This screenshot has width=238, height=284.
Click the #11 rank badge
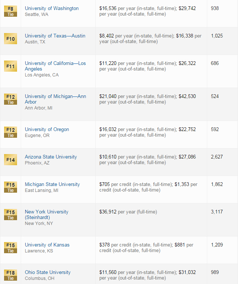coord(10,66)
